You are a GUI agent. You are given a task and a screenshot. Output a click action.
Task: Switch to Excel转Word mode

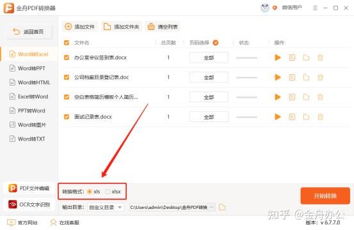[29, 96]
